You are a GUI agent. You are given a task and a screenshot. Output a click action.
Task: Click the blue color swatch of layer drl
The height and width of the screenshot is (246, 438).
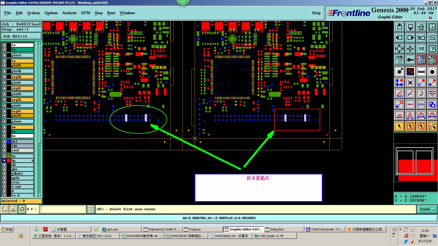pyautogui.click(x=9, y=142)
